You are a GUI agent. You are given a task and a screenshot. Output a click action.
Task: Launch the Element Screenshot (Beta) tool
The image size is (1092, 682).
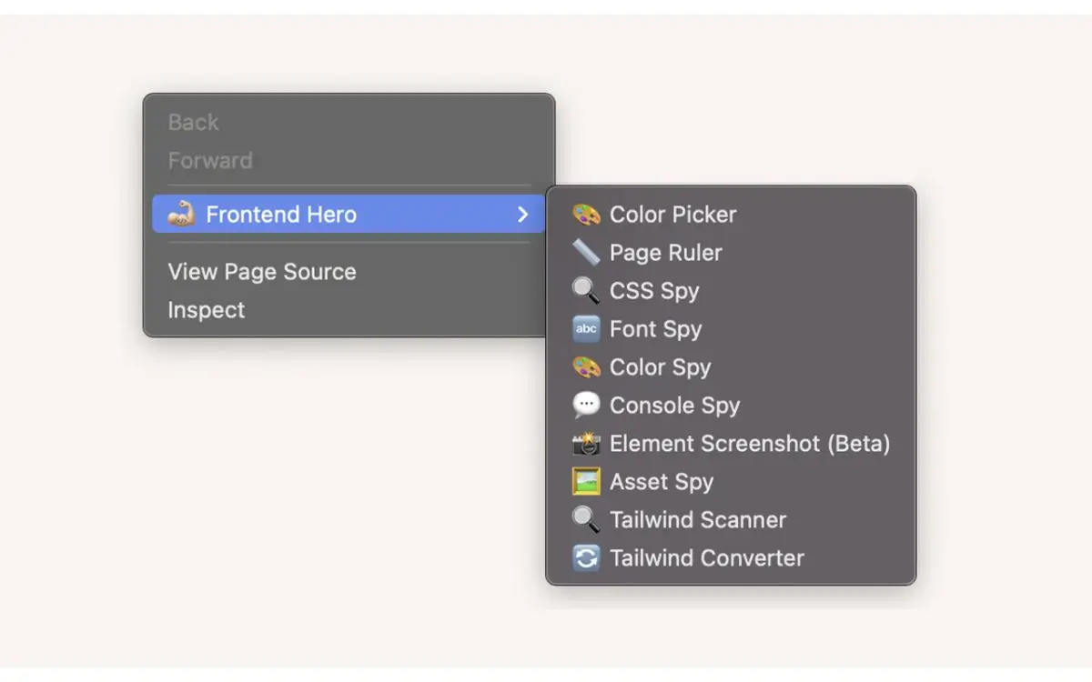[751, 444]
